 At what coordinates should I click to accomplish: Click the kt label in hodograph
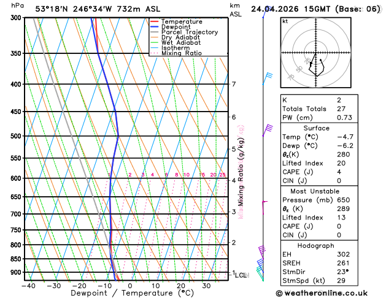[x=285, y=21]
